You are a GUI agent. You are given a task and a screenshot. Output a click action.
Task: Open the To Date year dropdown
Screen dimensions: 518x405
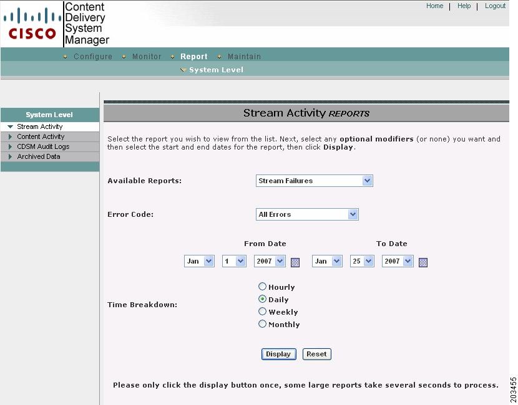(x=398, y=261)
